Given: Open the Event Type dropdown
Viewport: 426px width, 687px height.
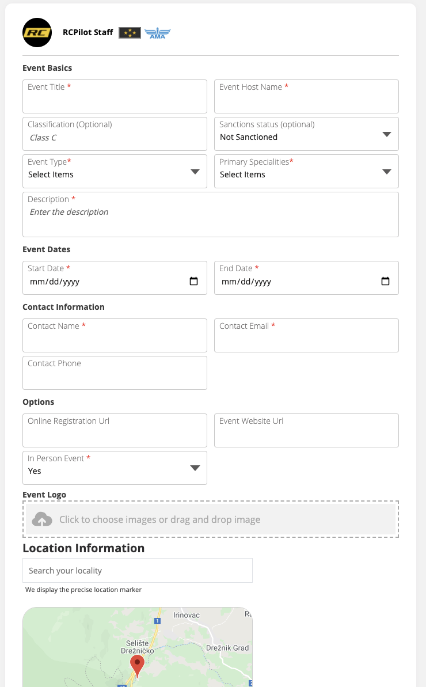Looking at the screenshot, I should click(195, 172).
